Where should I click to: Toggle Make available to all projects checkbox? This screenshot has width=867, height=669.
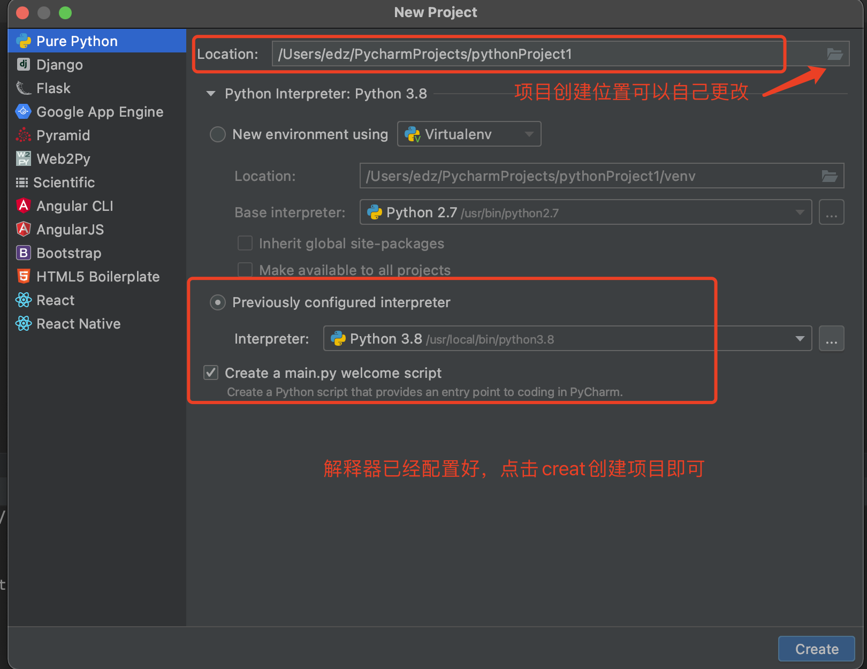(245, 270)
